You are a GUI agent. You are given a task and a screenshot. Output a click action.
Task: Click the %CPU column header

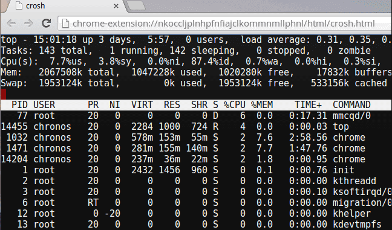pyautogui.click(x=235, y=105)
